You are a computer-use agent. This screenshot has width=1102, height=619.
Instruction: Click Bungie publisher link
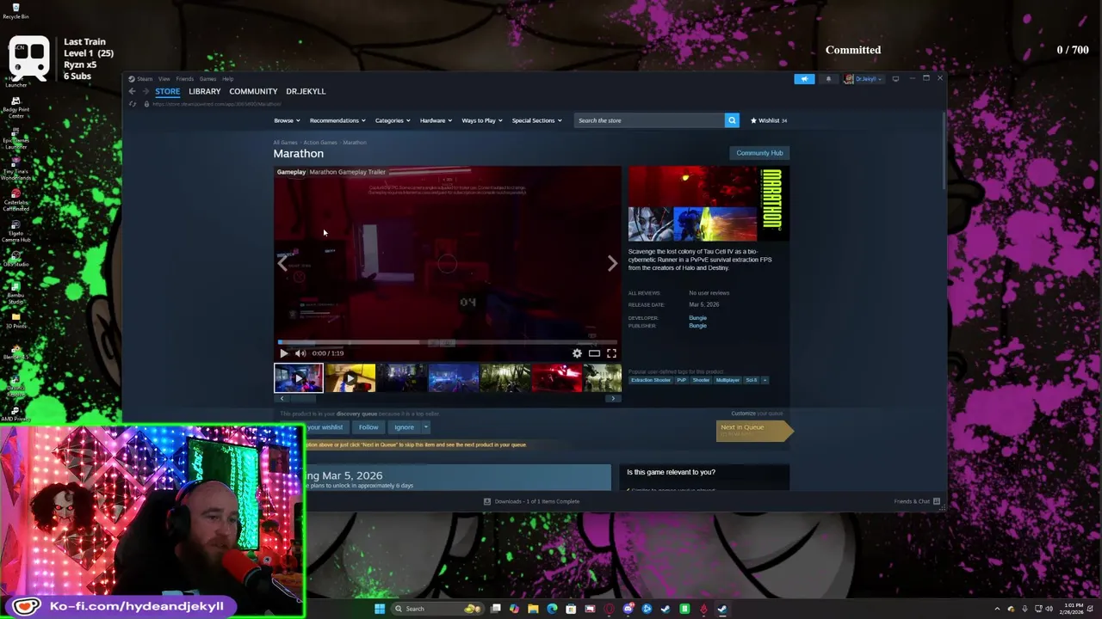697,326
